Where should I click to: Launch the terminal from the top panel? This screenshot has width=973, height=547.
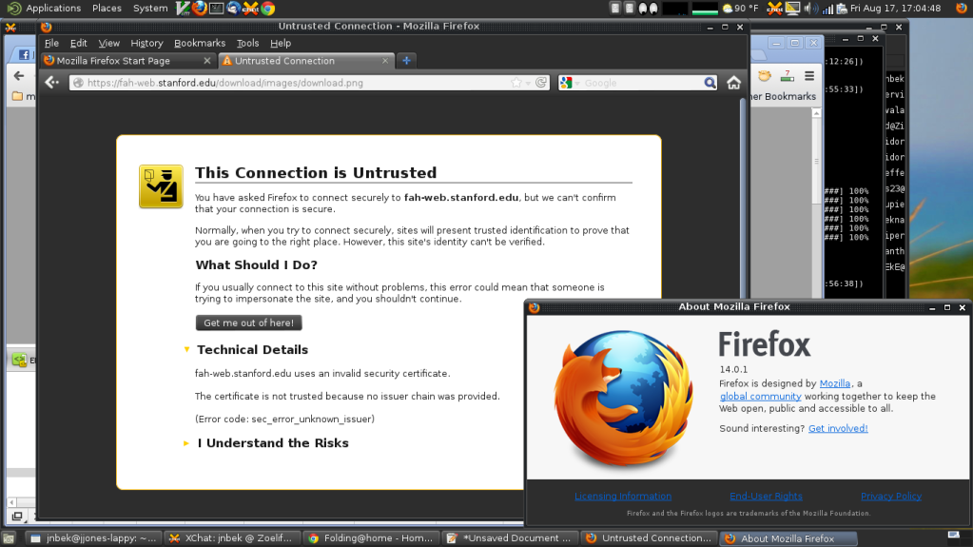click(216, 8)
